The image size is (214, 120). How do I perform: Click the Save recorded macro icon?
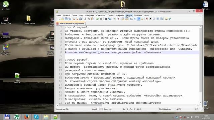tap(161, 19)
